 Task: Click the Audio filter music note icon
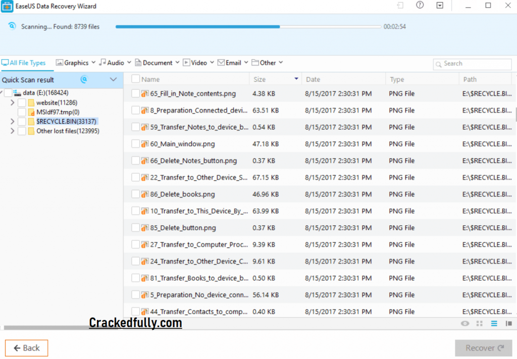click(x=102, y=62)
